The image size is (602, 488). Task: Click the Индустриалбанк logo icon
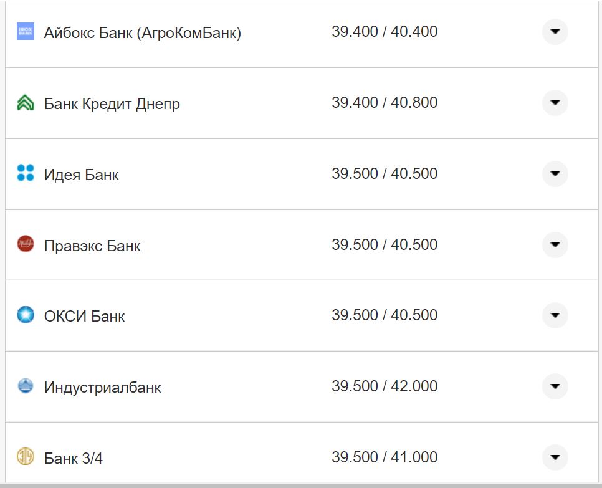26,386
